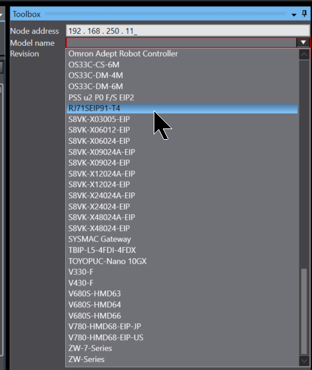This screenshot has width=312, height=370.
Task: Select V430-F model
Action: pos(182,283)
